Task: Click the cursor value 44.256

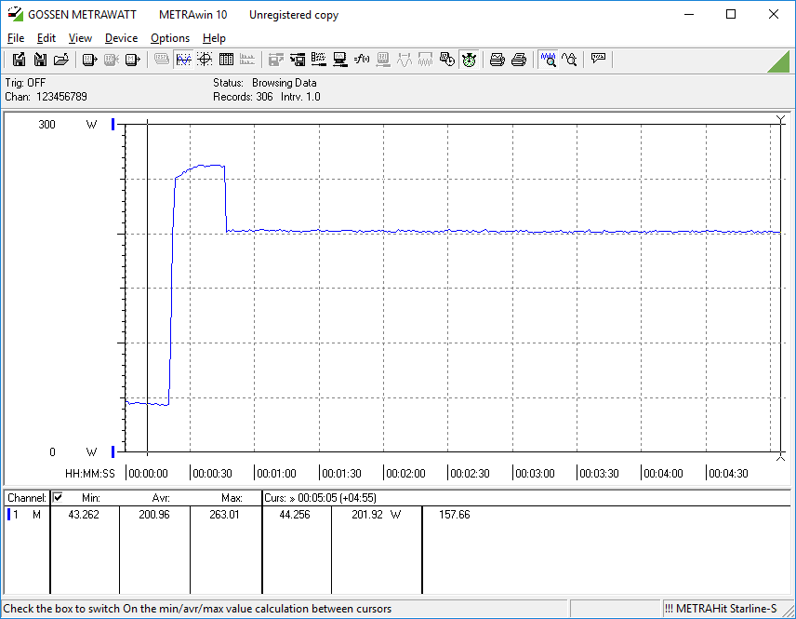Action: point(295,515)
